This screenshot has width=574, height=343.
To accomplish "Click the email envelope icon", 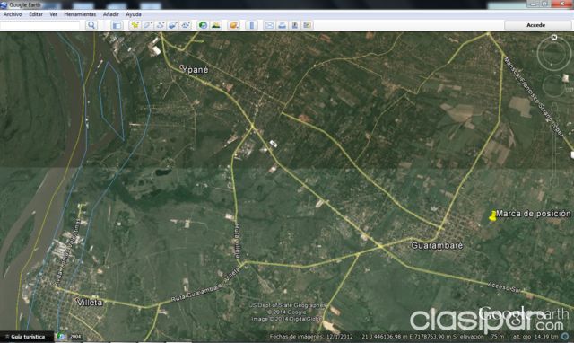I will pyautogui.click(x=269, y=25).
